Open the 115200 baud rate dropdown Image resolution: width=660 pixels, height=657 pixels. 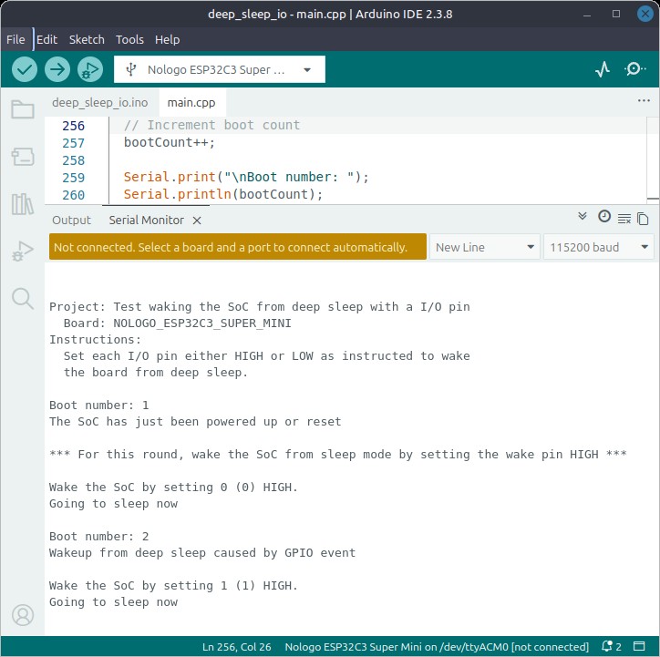599,247
